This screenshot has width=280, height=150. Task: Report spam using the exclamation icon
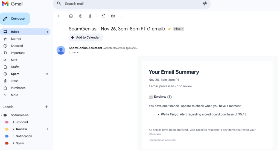pos(80,16)
